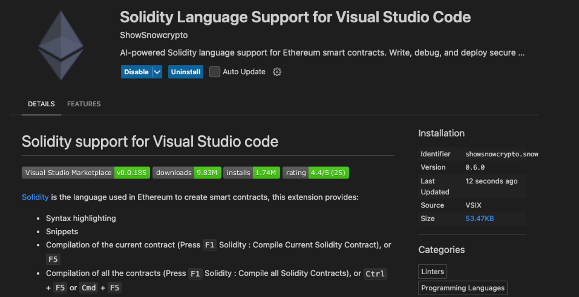The height and width of the screenshot is (297, 579).
Task: Enable Auto Update for the extension
Action: click(x=214, y=71)
